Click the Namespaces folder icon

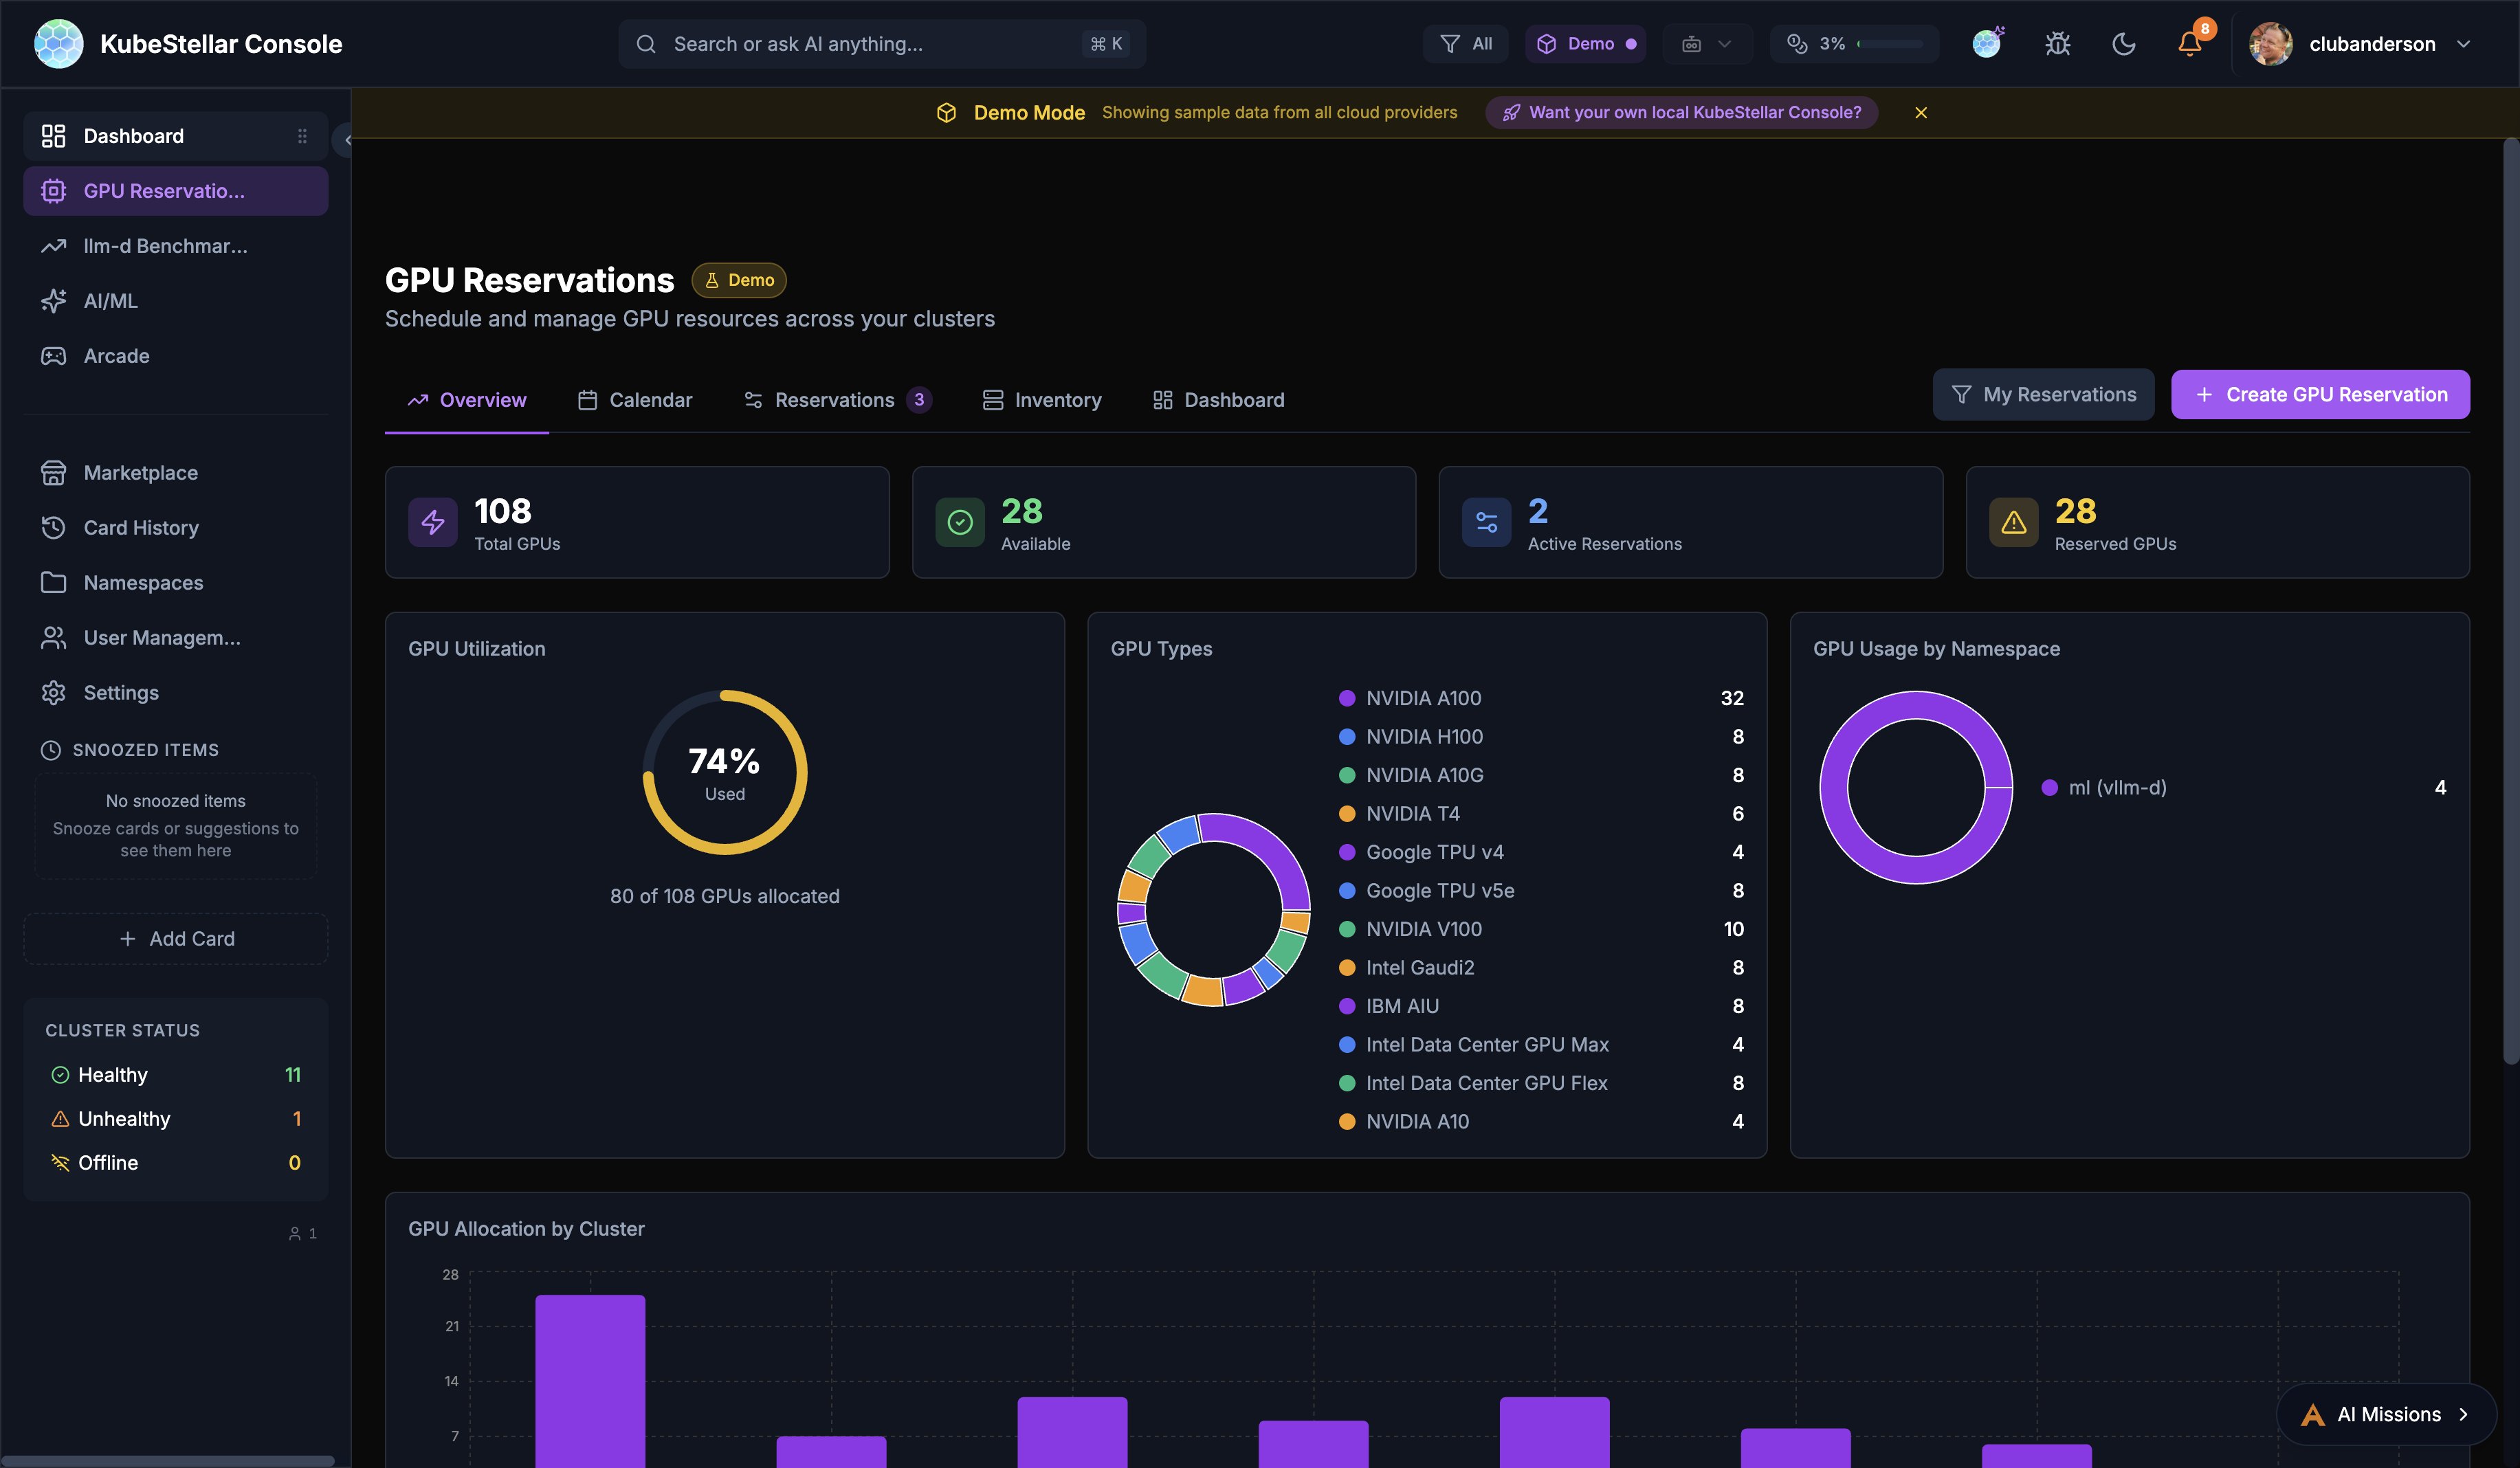point(54,582)
